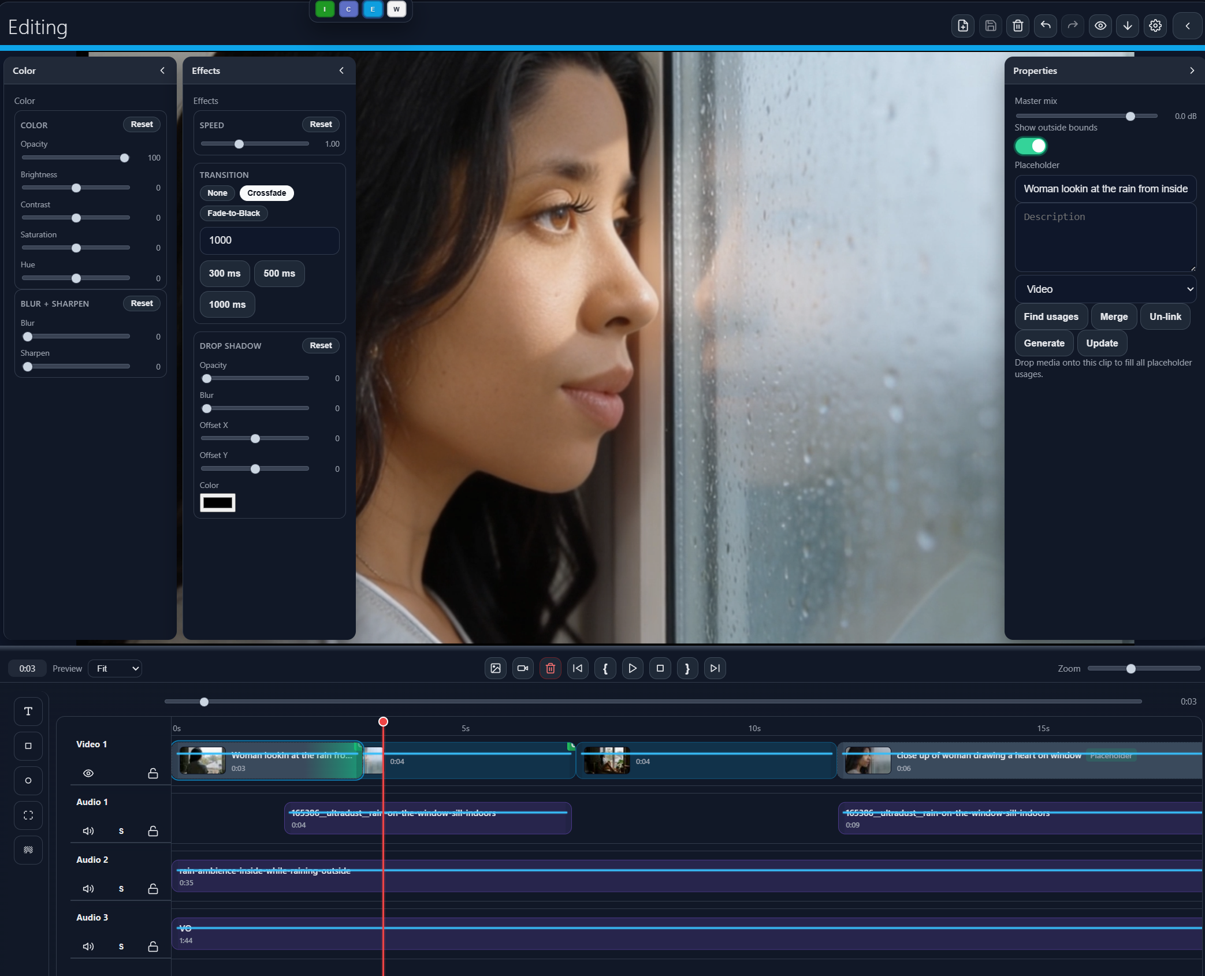Screen dimensions: 1205x976
Task: Open the drop shadow color swatch
Action: pyautogui.click(x=217, y=502)
